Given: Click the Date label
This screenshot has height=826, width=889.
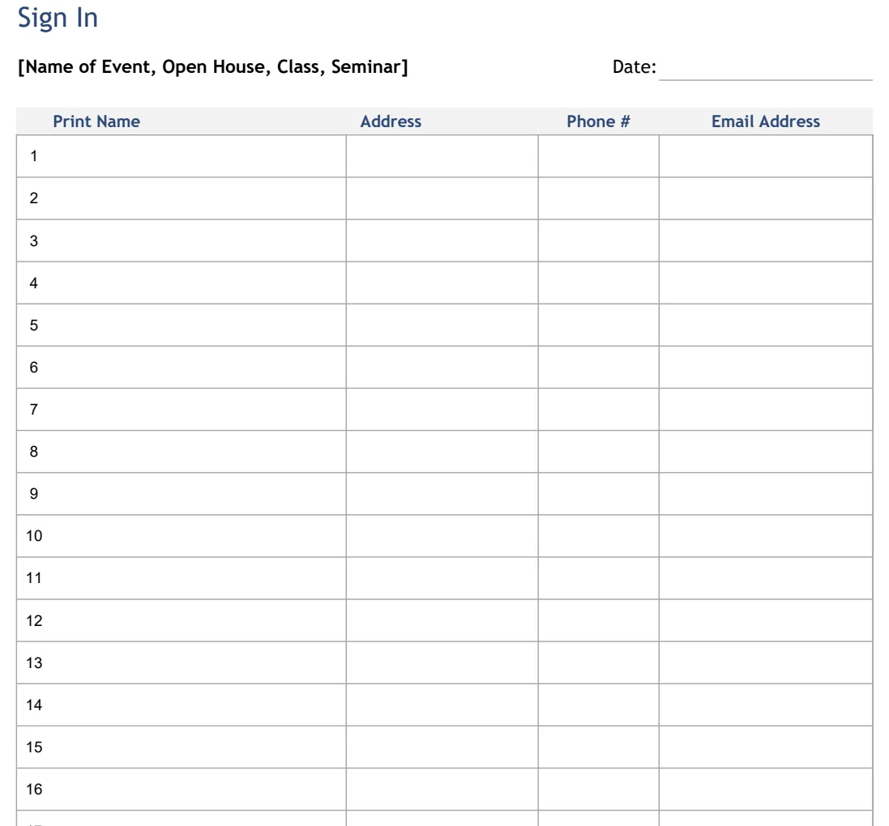Looking at the screenshot, I should [635, 67].
